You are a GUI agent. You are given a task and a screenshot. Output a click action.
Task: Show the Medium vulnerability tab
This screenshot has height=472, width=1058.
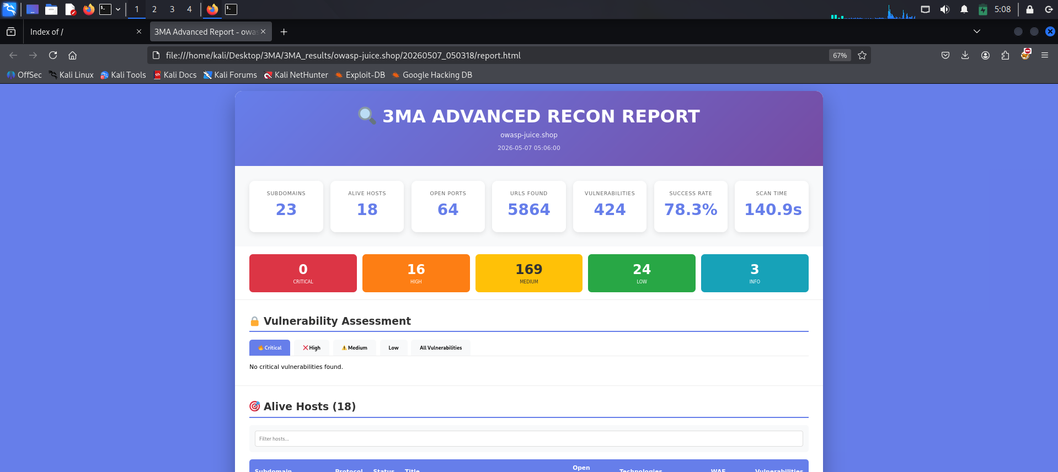click(x=354, y=348)
